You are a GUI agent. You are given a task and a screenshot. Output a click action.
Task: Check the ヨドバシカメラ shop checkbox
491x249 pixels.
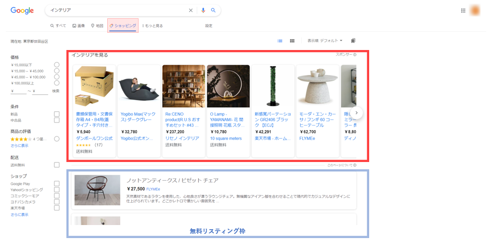coord(56,202)
